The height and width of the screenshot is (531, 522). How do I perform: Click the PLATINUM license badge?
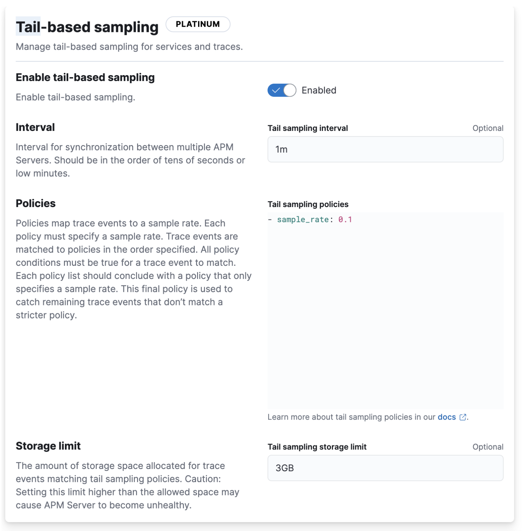(x=197, y=24)
